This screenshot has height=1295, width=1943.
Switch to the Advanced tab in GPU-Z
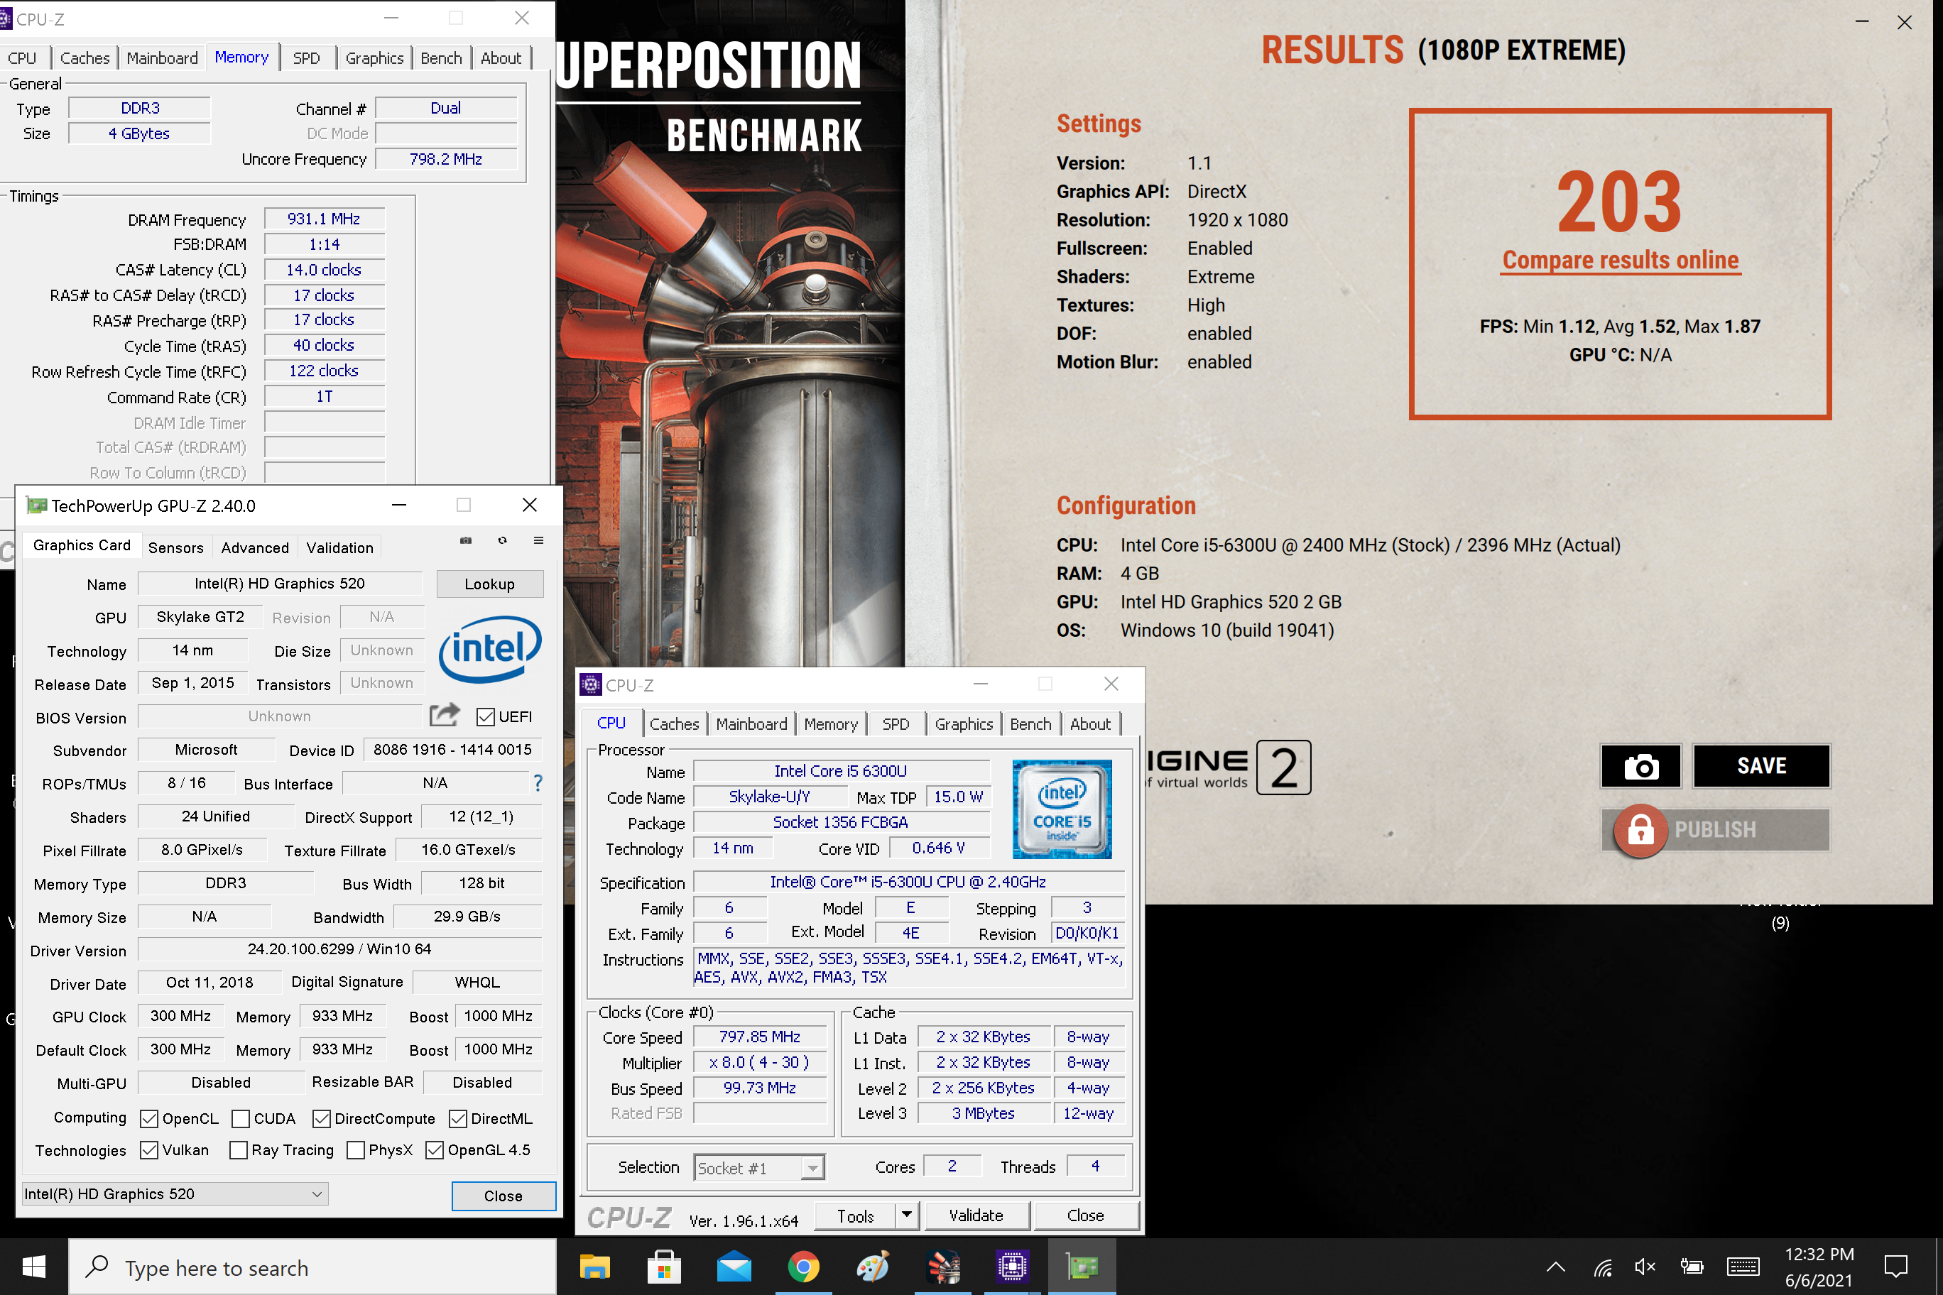[x=255, y=547]
